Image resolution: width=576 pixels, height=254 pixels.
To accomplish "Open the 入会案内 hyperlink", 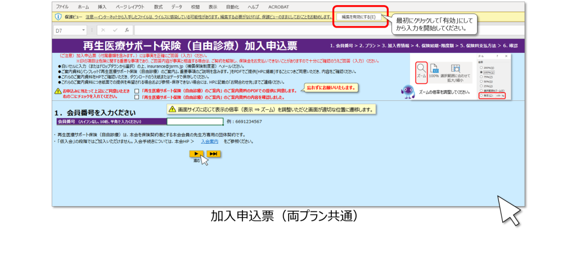I will (210, 141).
